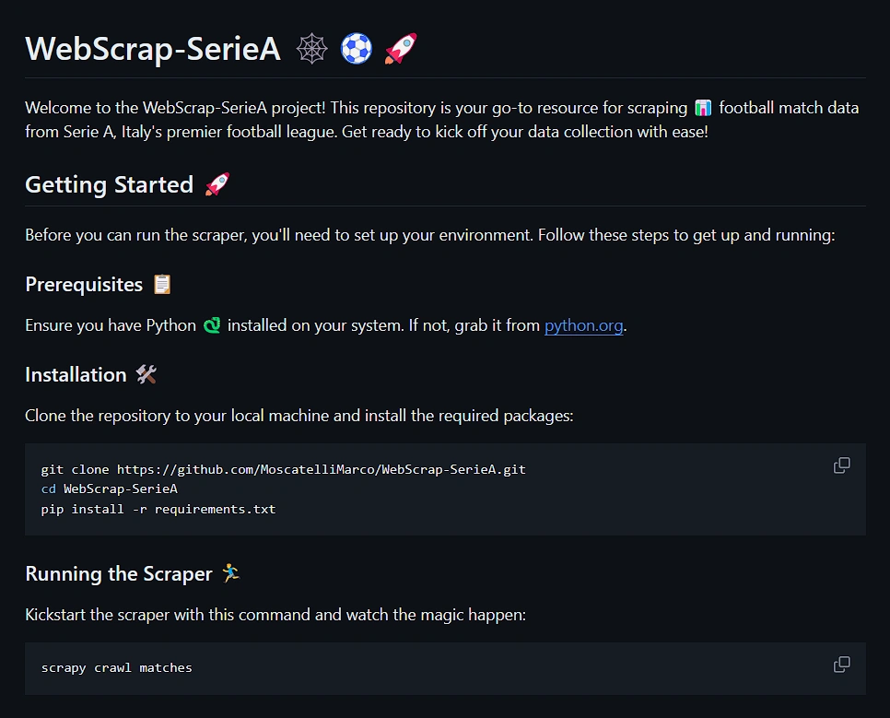This screenshot has width=890, height=718.
Task: Click the green snake emoji after Python
Action: pyautogui.click(x=212, y=325)
